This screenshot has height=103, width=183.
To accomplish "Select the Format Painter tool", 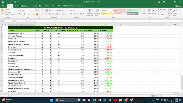I will [11, 15].
